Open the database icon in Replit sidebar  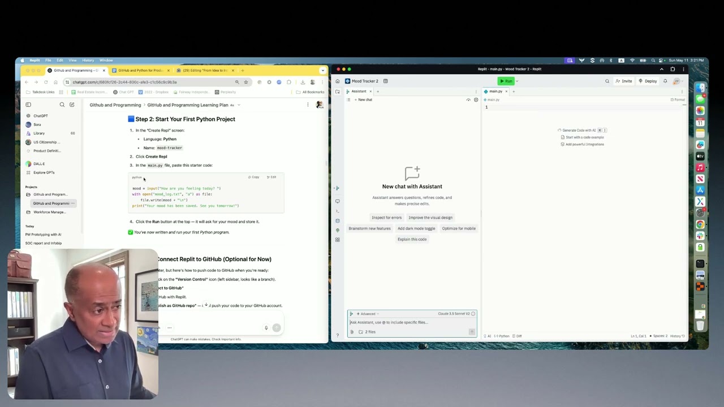coord(338,220)
